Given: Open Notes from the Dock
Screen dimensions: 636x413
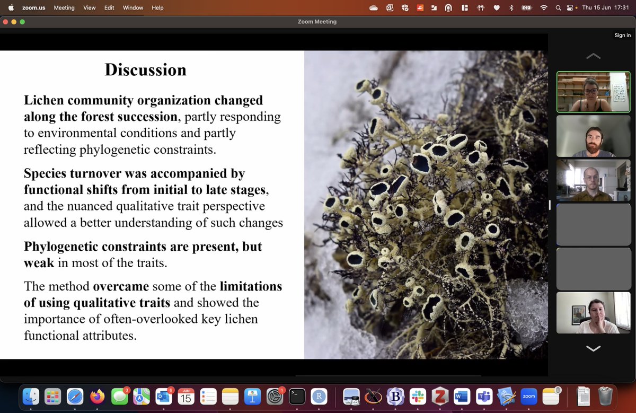Looking at the screenshot, I should pos(231,396).
